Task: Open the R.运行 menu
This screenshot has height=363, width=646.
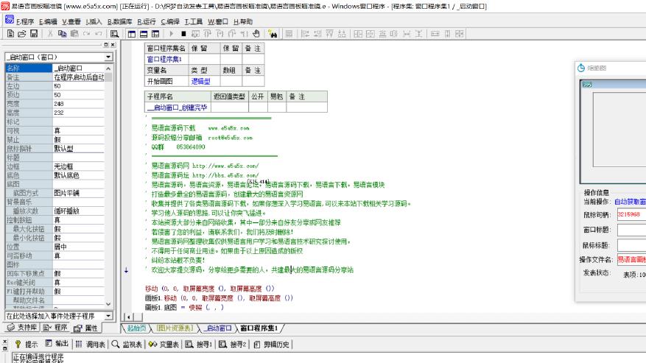Action: (146, 22)
